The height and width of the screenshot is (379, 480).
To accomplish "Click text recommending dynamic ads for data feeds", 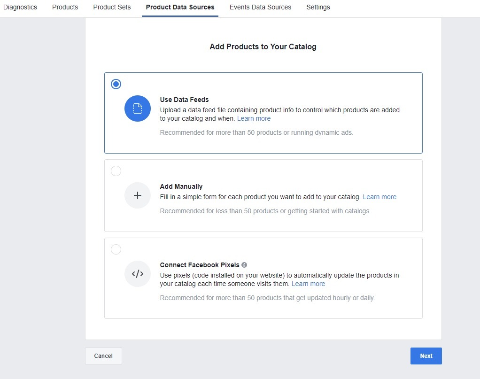I will pos(256,132).
